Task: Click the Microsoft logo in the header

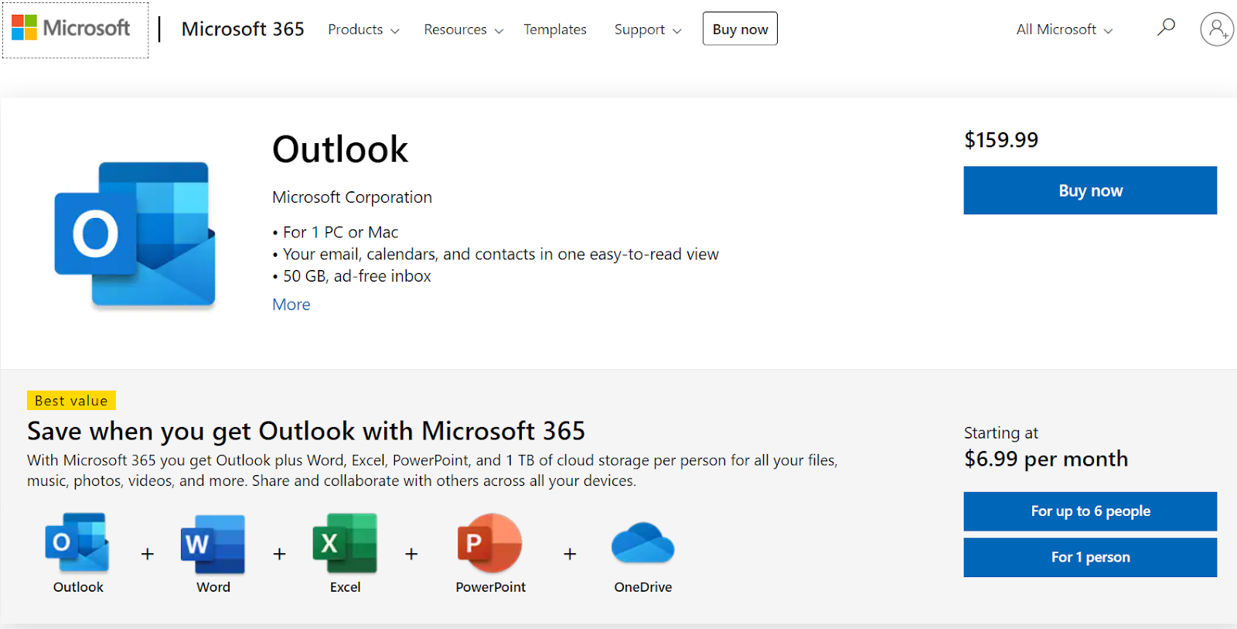Action: tap(71, 29)
